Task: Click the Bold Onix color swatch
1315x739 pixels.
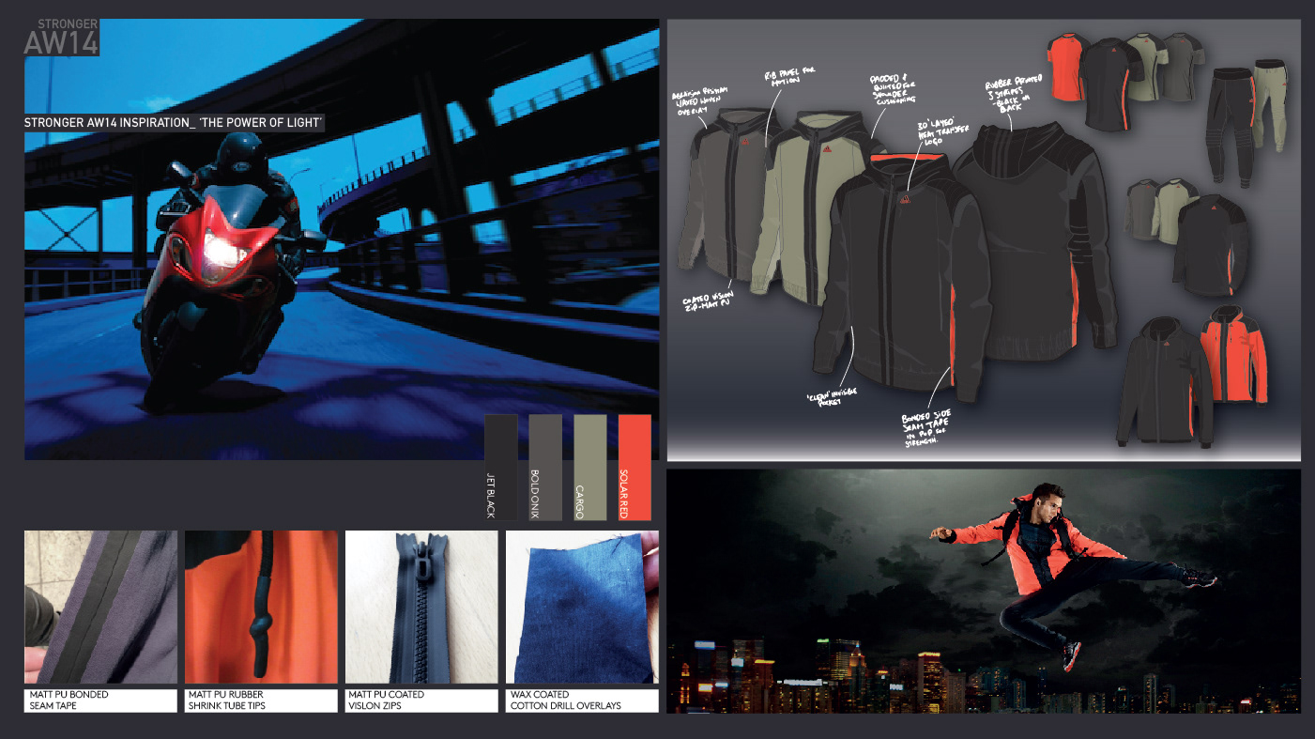Action: click(545, 467)
